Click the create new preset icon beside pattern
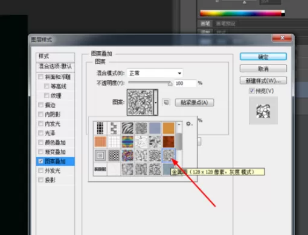 166,102
